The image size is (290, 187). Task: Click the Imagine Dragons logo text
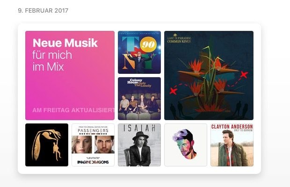(x=93, y=162)
